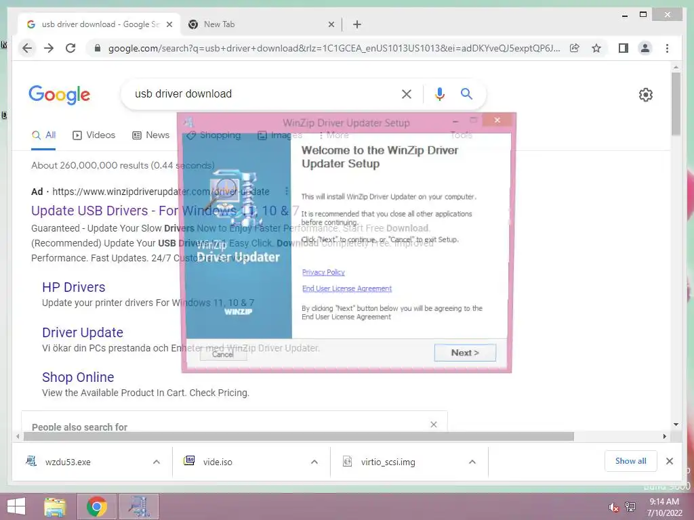Expand virtio_scsi.img download options
Image resolution: width=694 pixels, height=520 pixels.
(x=472, y=462)
